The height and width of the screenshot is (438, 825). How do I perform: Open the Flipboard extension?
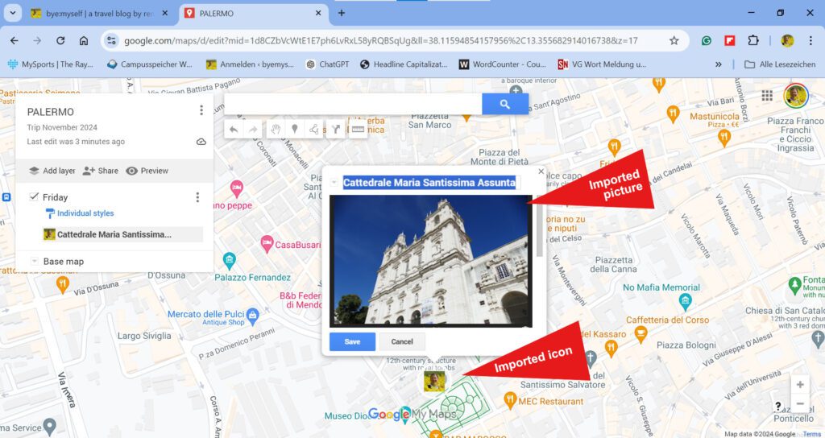tap(730, 40)
